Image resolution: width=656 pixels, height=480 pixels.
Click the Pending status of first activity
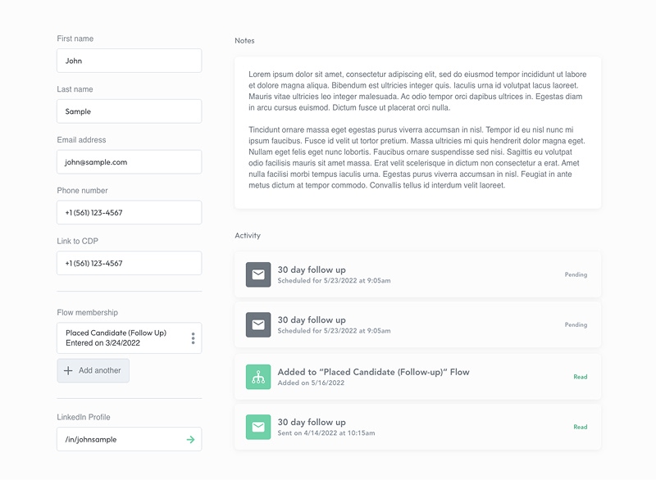576,274
